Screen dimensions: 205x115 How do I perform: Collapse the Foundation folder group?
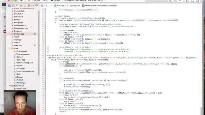pyautogui.click(x=10, y=86)
